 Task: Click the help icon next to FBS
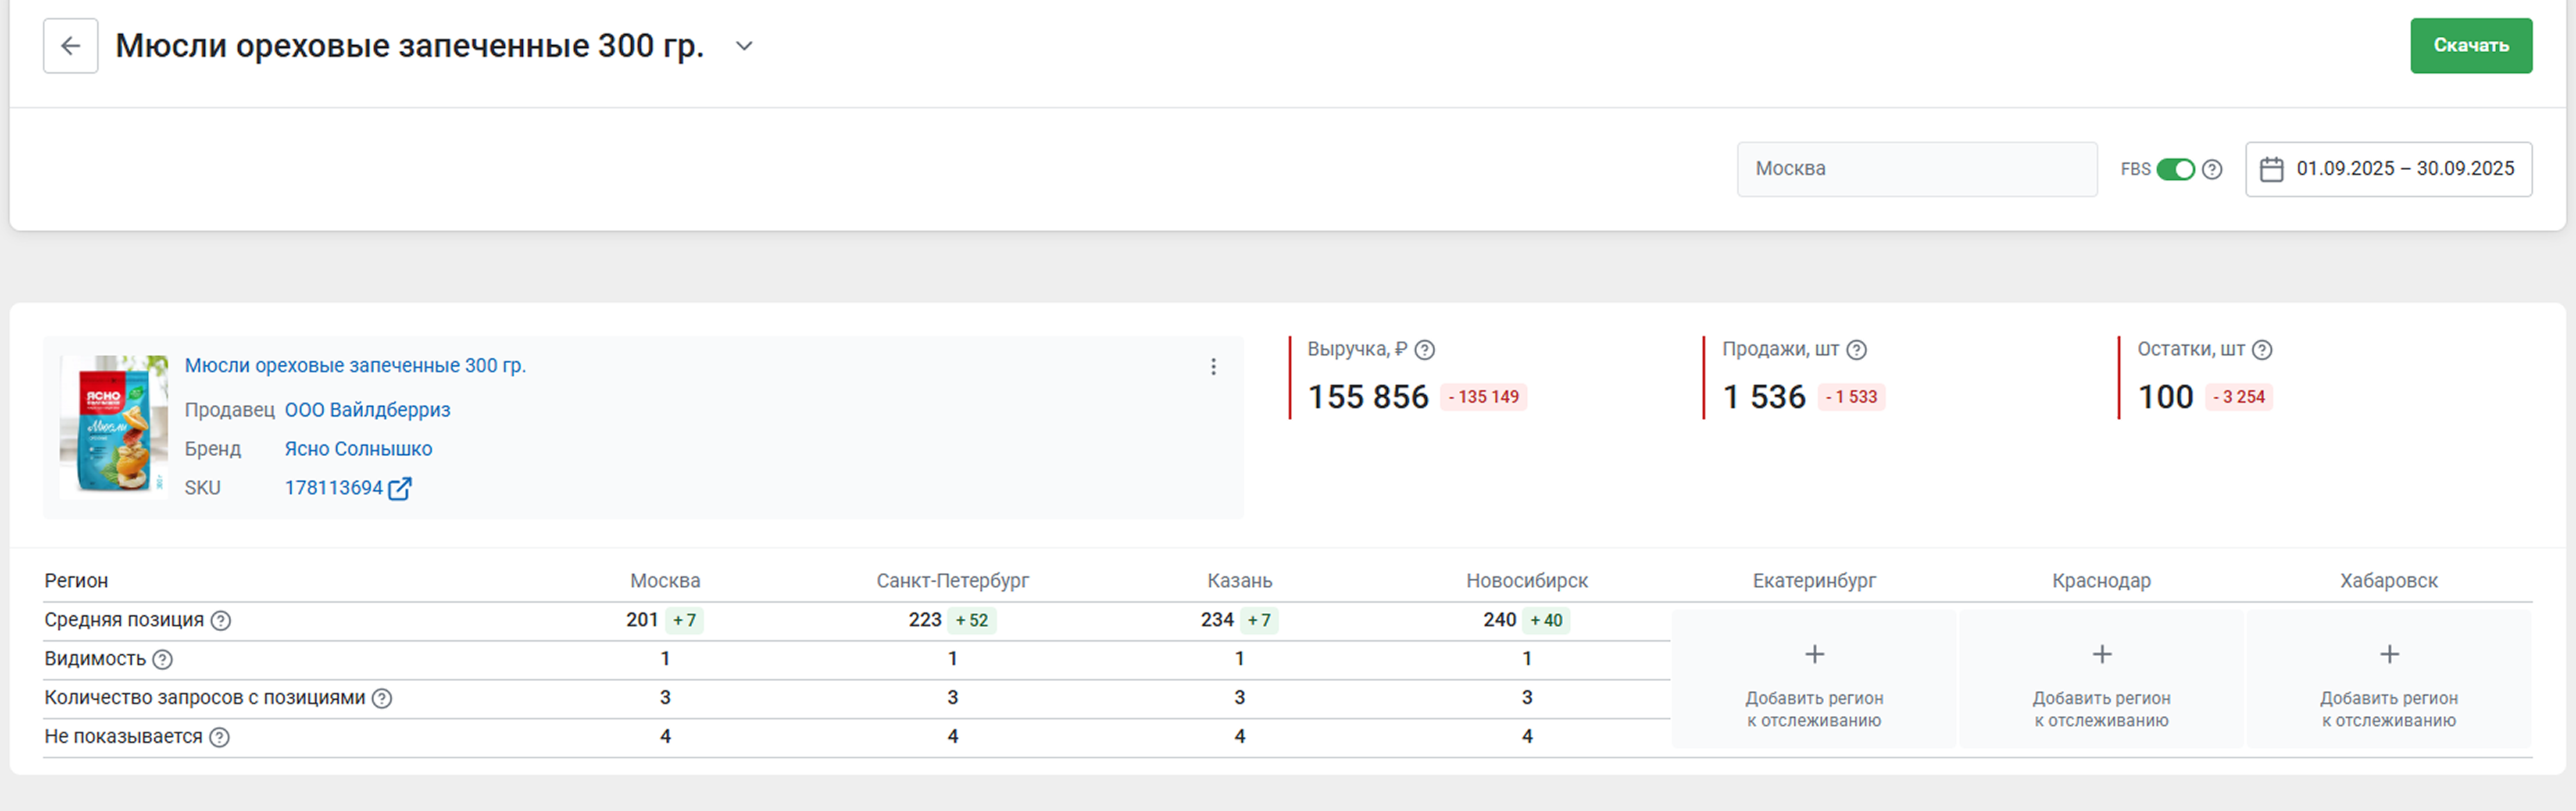[x=2212, y=169]
